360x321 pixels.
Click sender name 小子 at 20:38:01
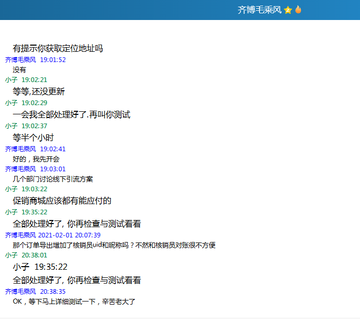11,255
